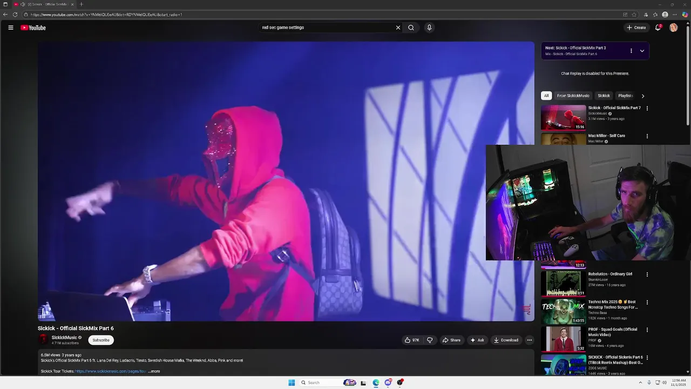Open the YouTube guide hamburger menu

(10, 28)
